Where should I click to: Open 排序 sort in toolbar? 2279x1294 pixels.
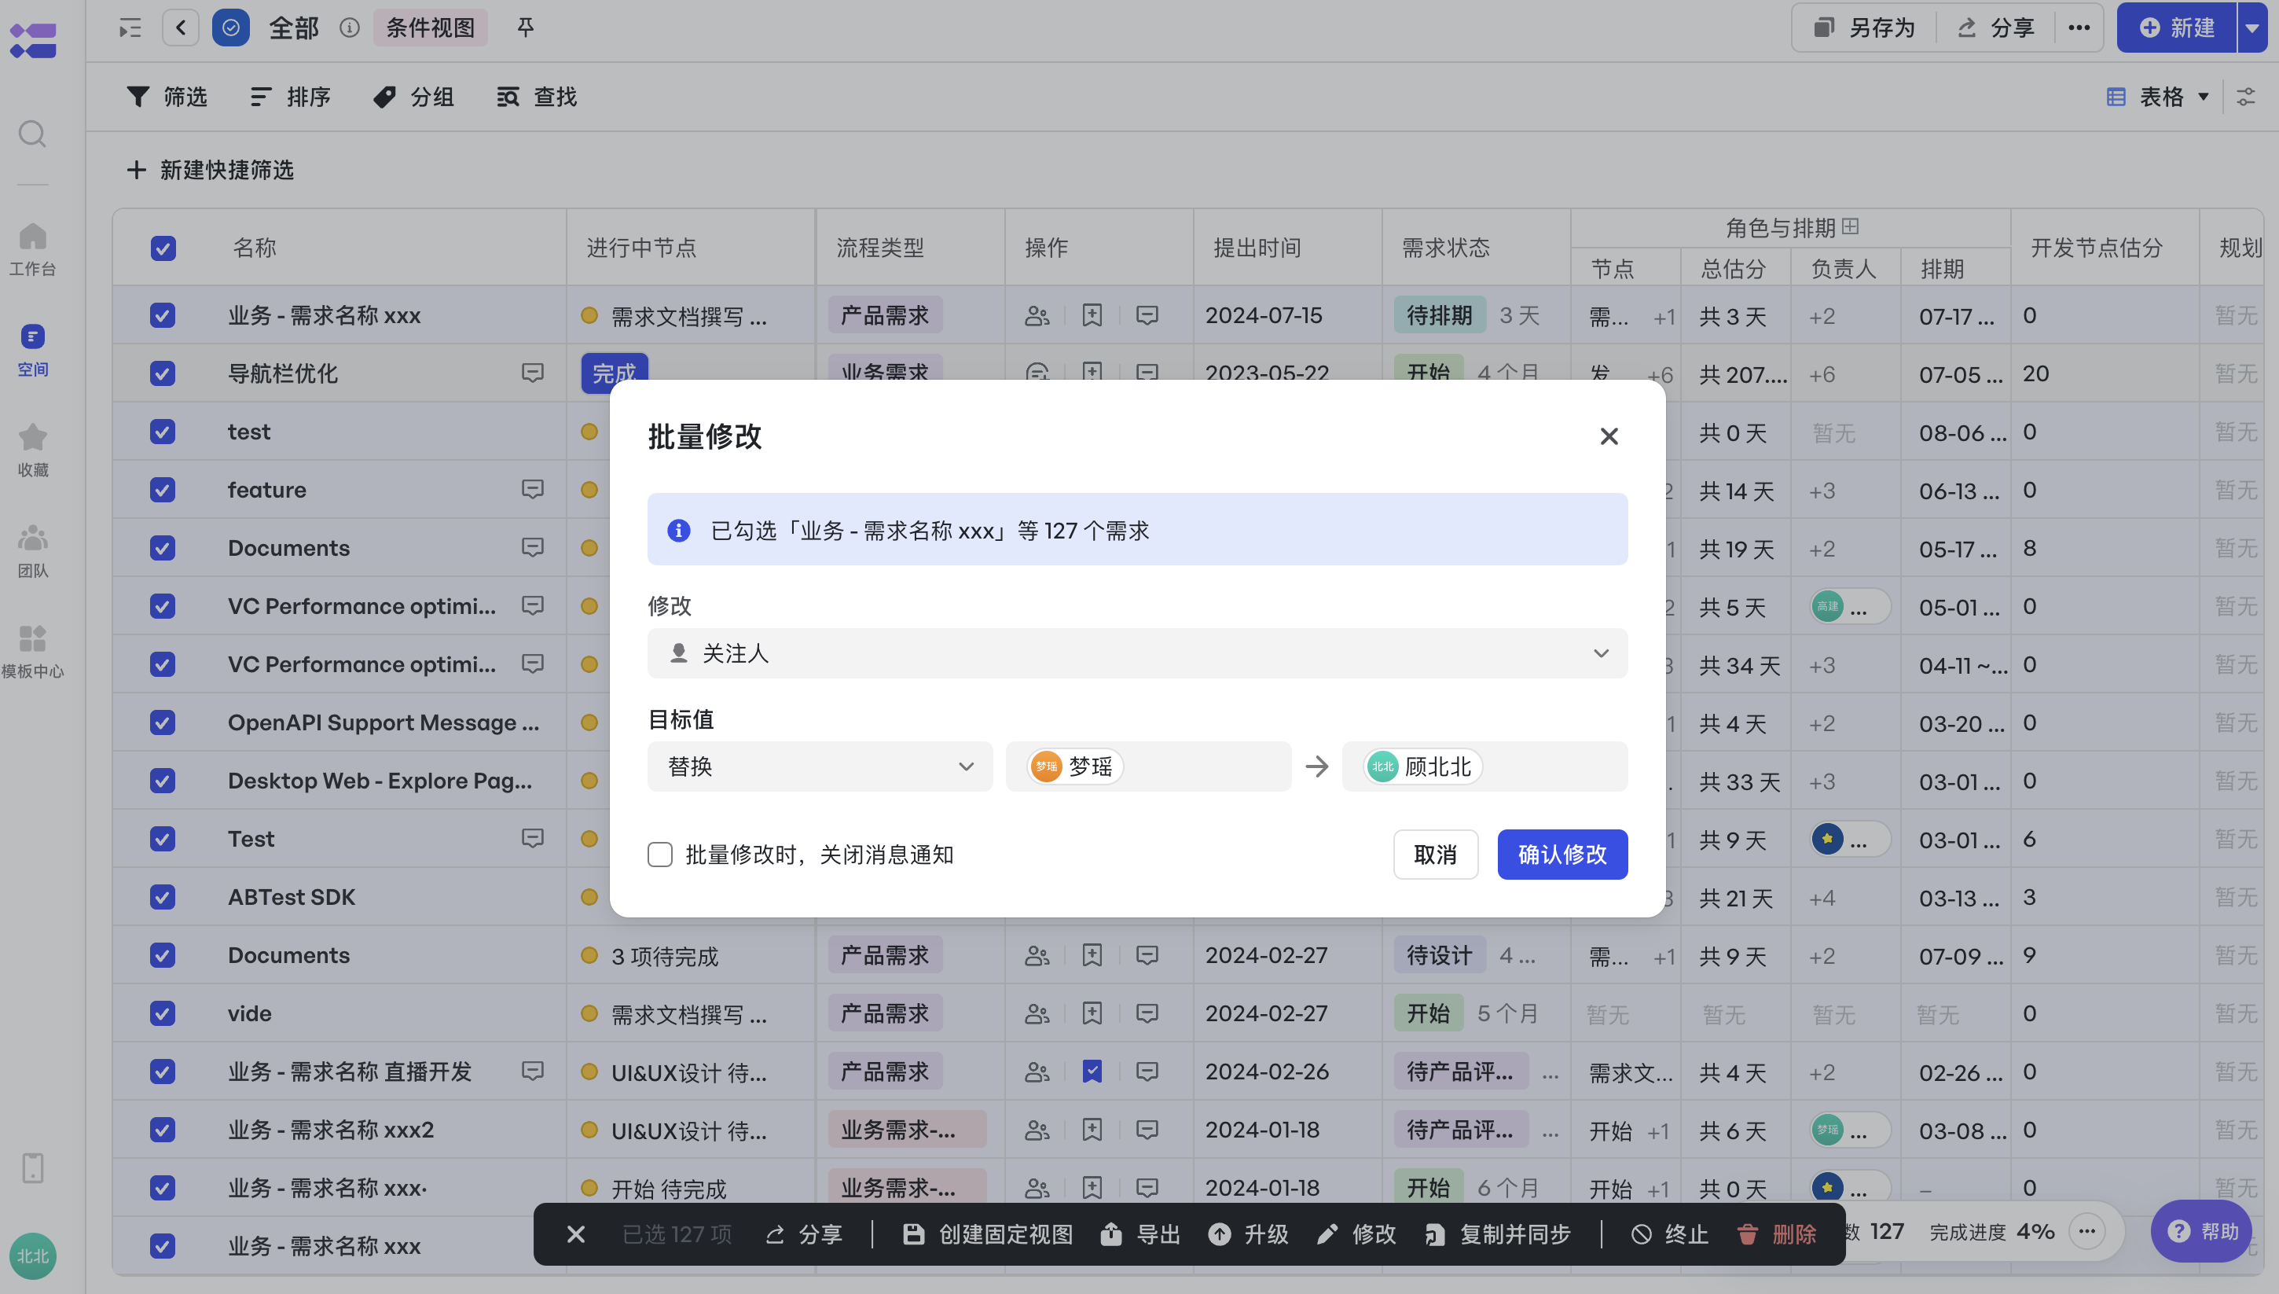pos(291,97)
